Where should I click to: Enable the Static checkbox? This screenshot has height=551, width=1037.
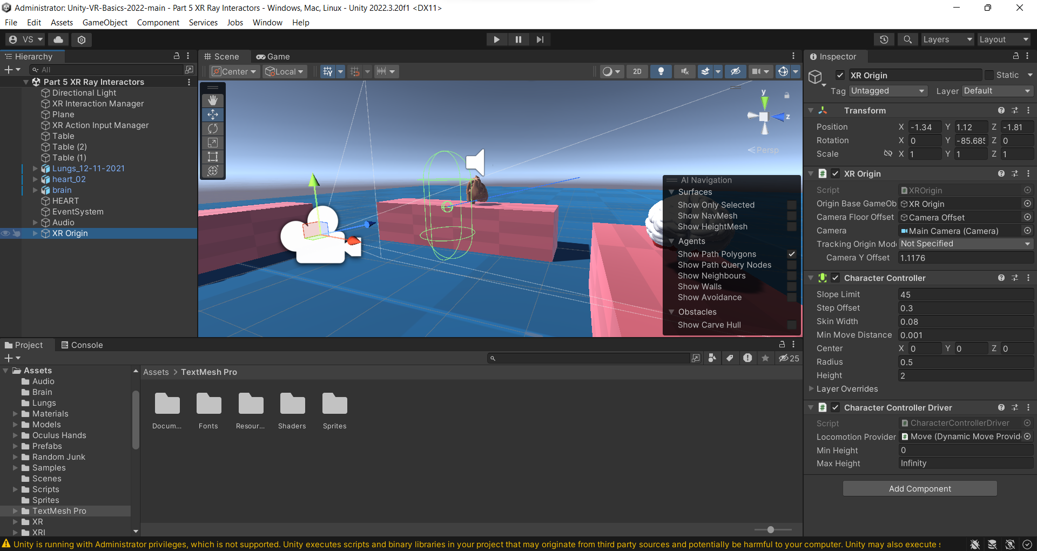coord(989,75)
